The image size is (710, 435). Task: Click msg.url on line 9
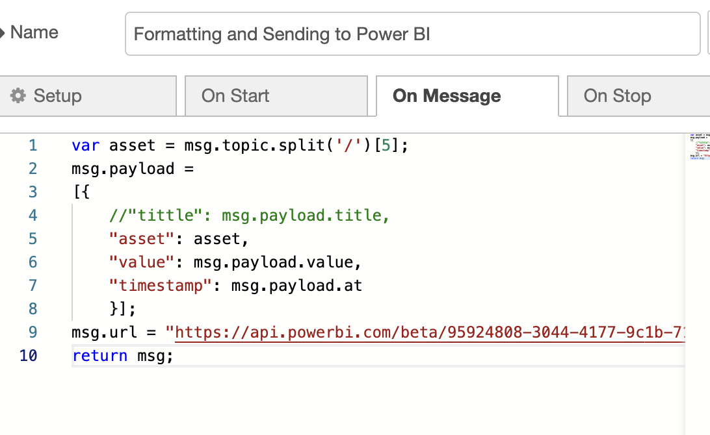(104, 332)
